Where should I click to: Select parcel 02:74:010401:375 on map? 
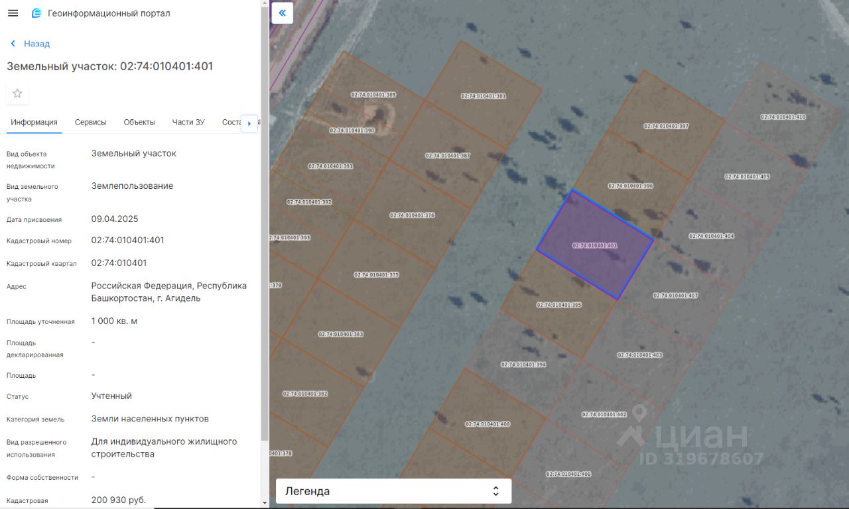point(376,275)
